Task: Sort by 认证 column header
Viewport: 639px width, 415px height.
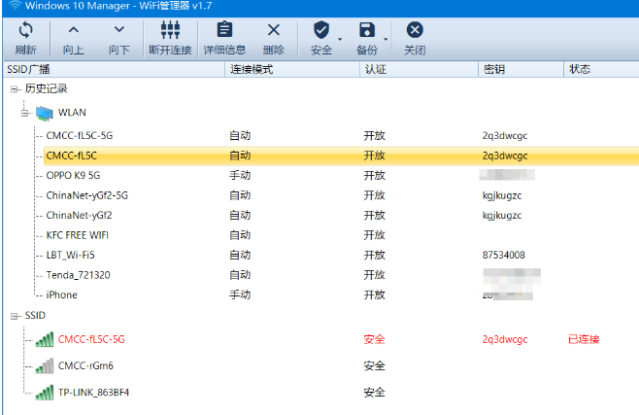Action: click(x=419, y=69)
